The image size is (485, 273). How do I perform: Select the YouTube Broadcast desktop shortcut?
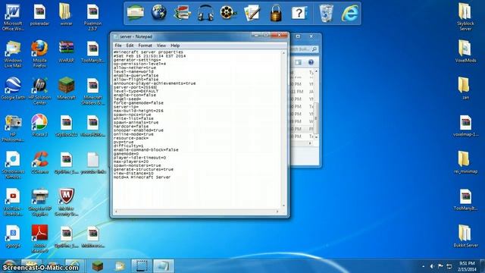point(13,202)
